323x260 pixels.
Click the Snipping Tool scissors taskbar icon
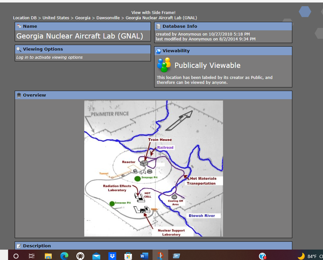point(160,256)
